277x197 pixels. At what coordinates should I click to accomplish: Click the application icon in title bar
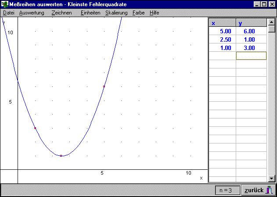(5, 4)
